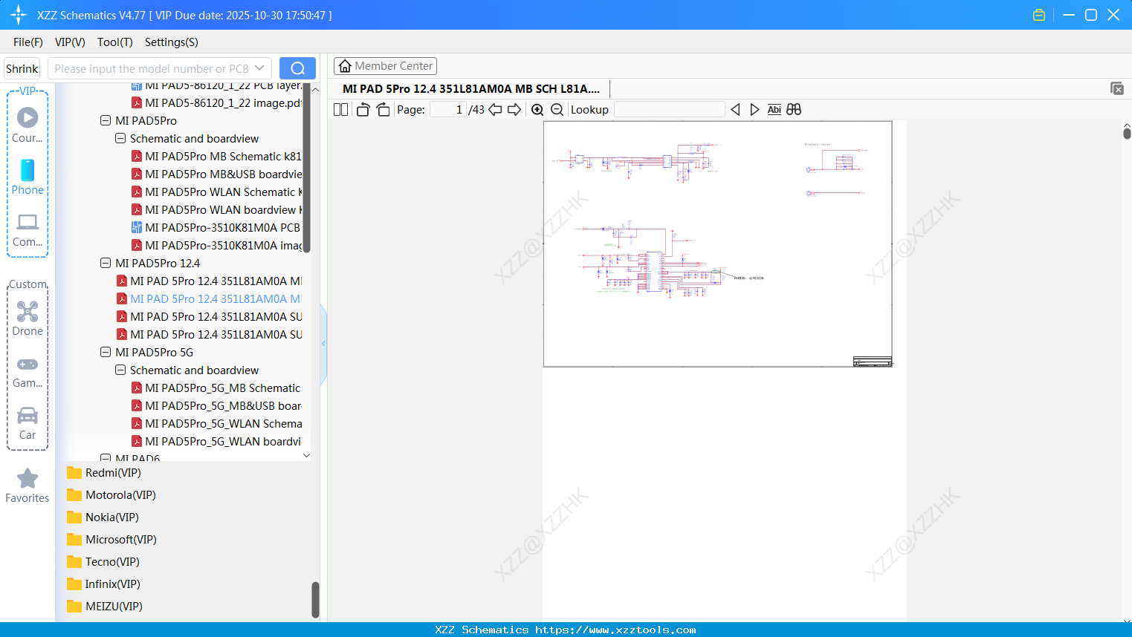Open MI PAD5Pro_5G_MB&USB boardview file

tap(216, 405)
